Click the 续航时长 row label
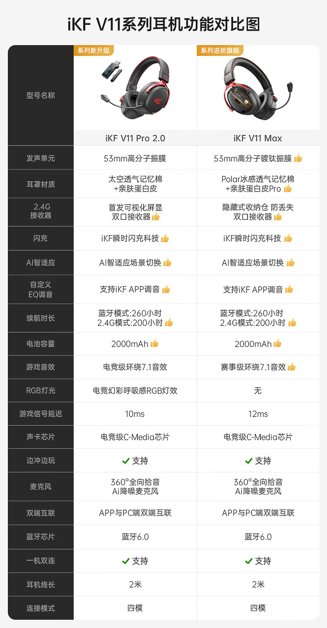327x628 pixels. [x=41, y=318]
